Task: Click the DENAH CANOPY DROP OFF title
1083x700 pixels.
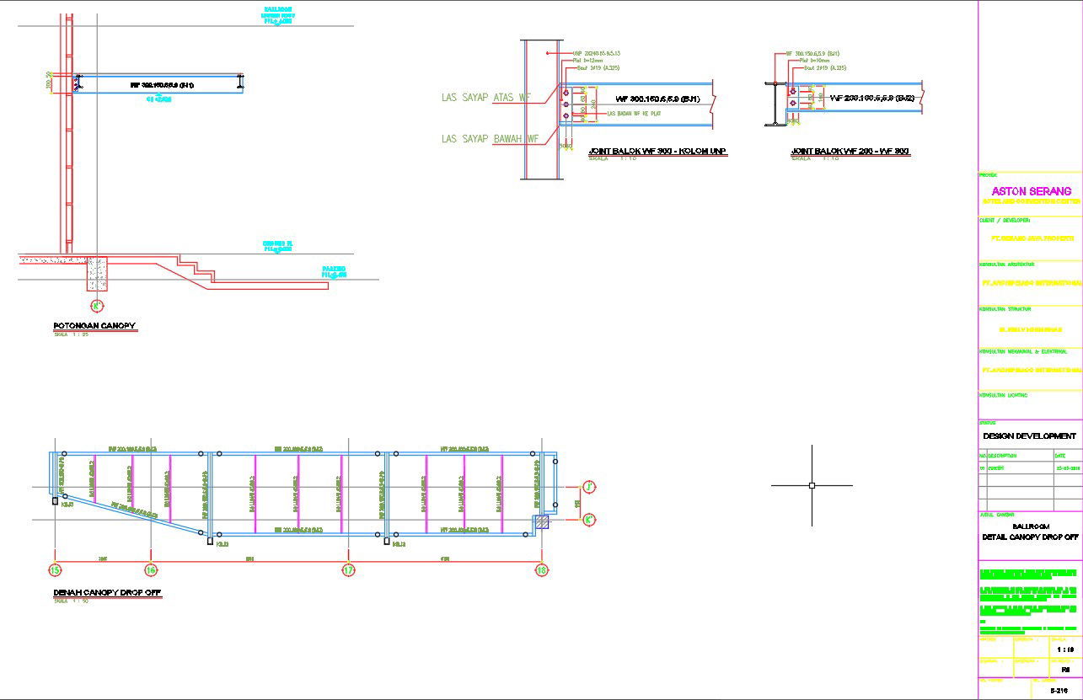Action: coord(107,593)
